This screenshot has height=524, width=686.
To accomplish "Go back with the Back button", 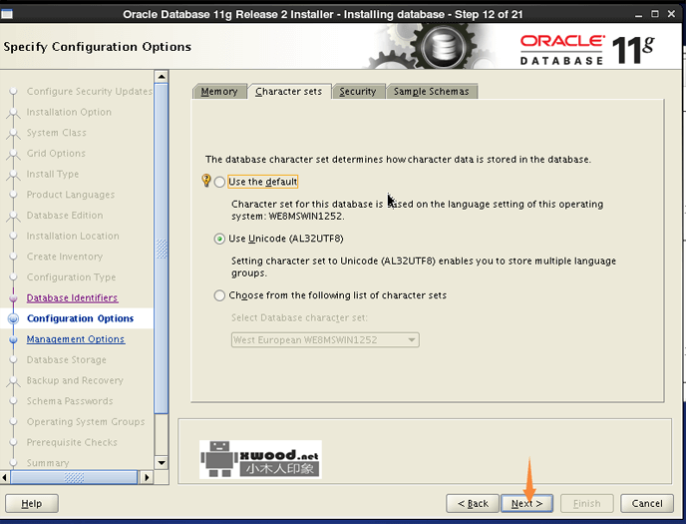I will click(x=471, y=503).
